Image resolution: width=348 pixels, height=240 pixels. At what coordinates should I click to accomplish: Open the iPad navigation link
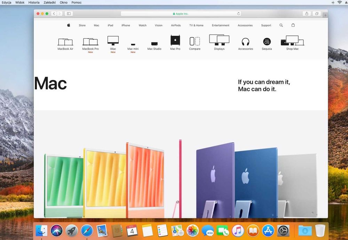[110, 25]
